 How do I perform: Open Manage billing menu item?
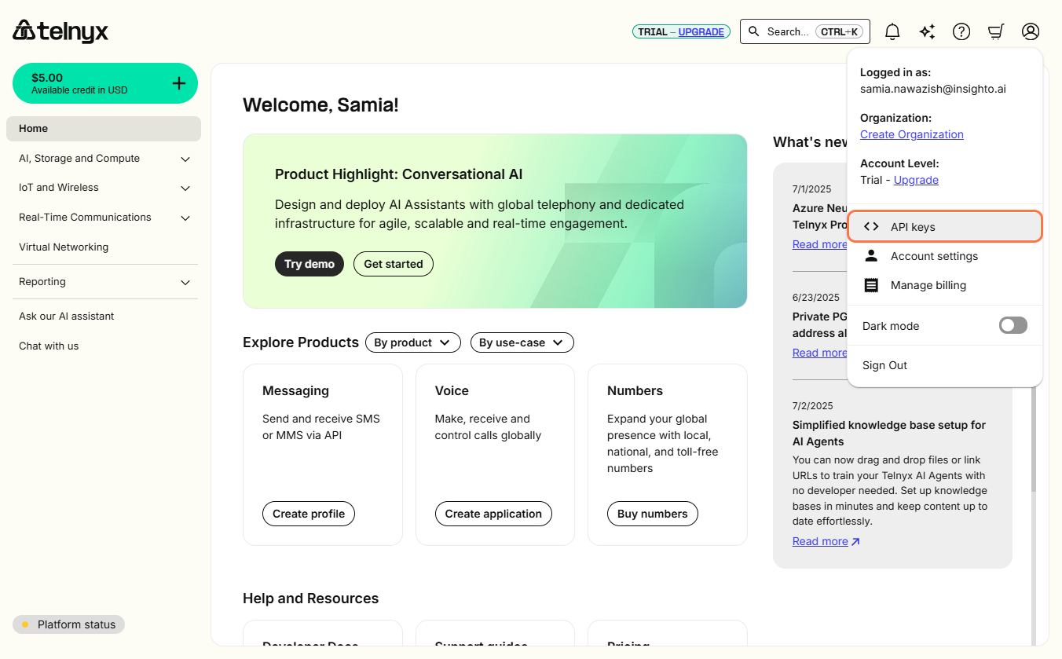(x=945, y=285)
